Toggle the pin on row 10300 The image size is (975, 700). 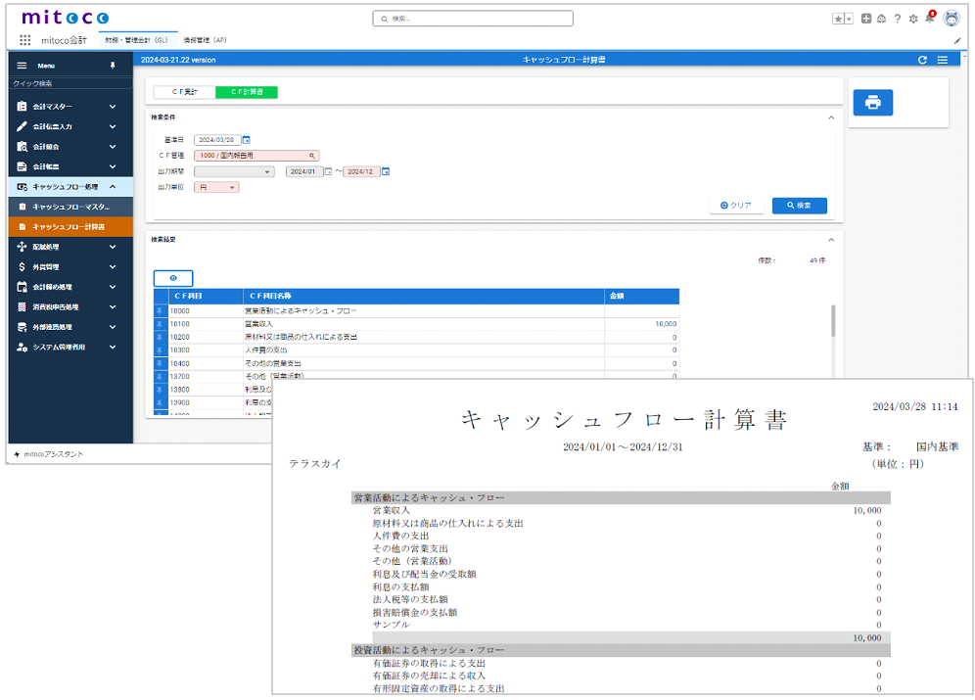click(160, 350)
